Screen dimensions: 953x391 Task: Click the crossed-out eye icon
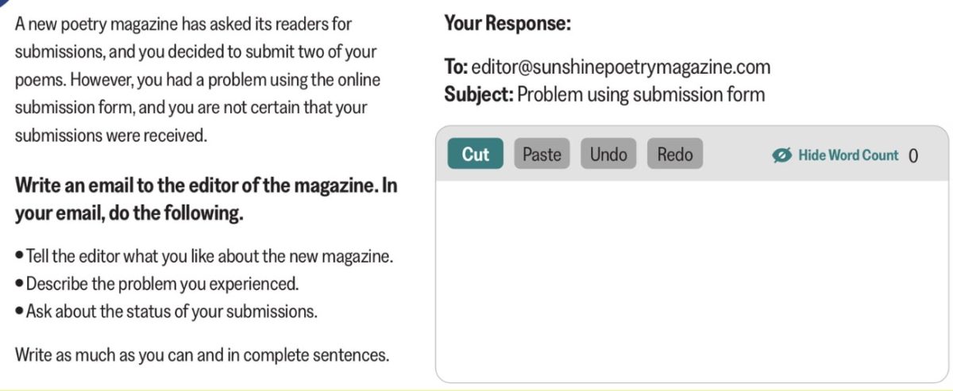tap(782, 155)
